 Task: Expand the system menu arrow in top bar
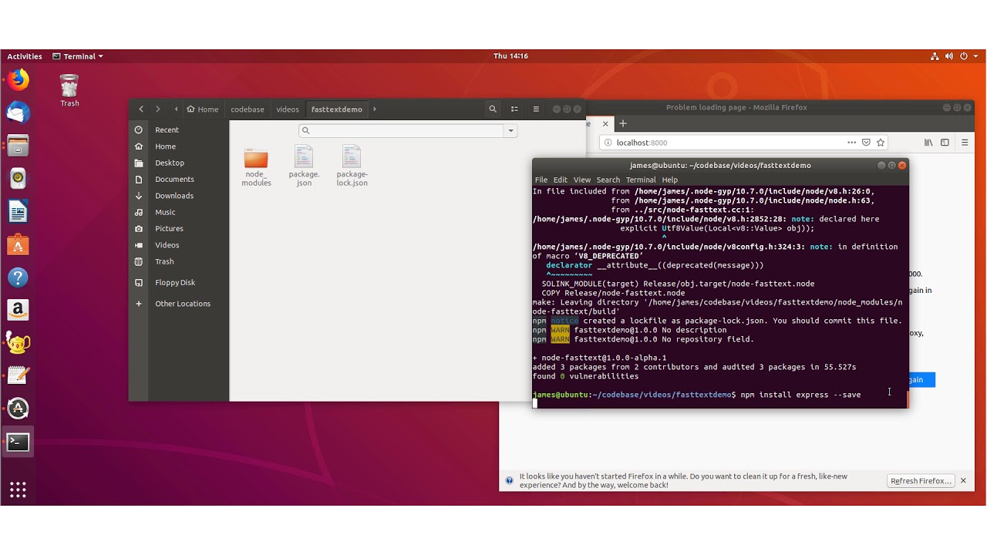tap(976, 56)
